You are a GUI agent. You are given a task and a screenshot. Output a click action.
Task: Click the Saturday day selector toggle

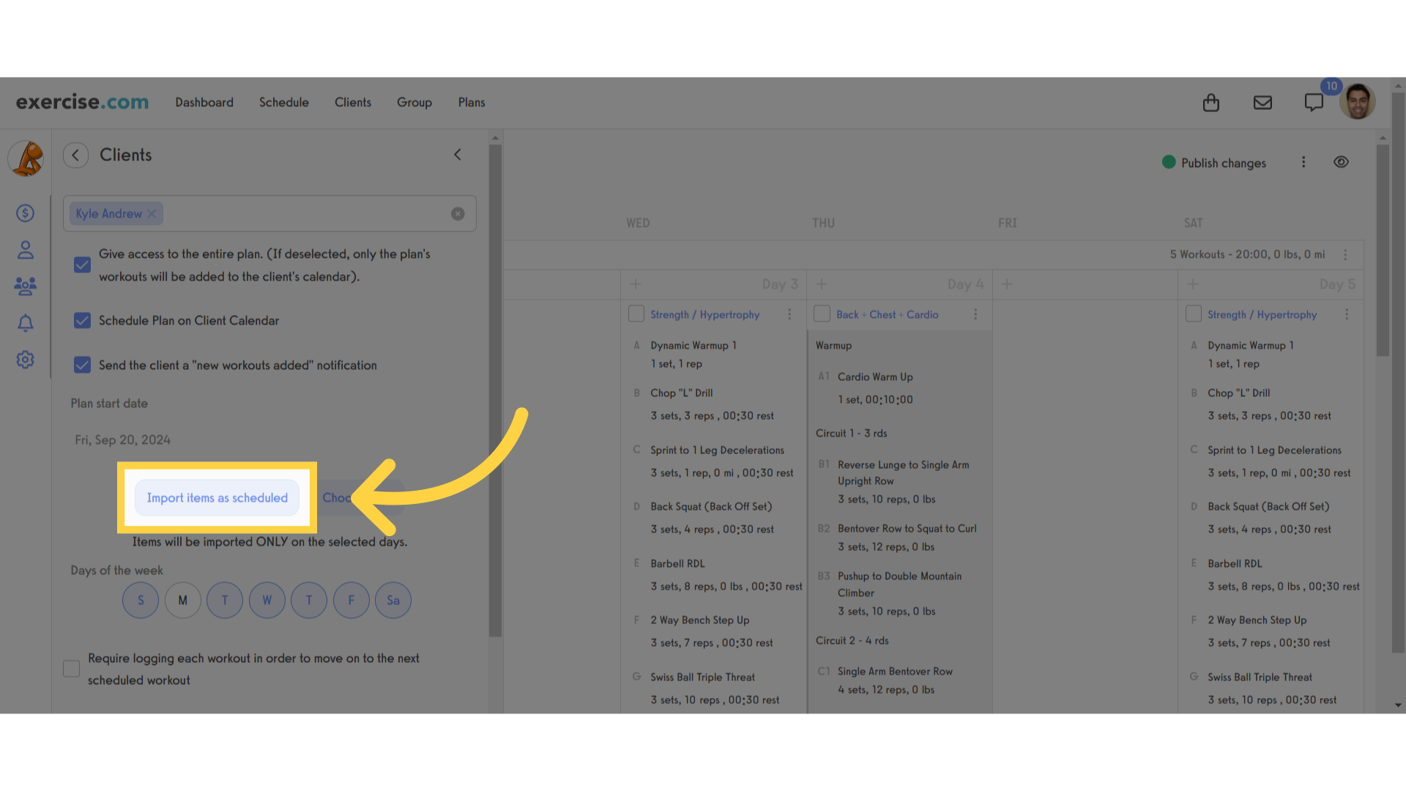(x=392, y=600)
